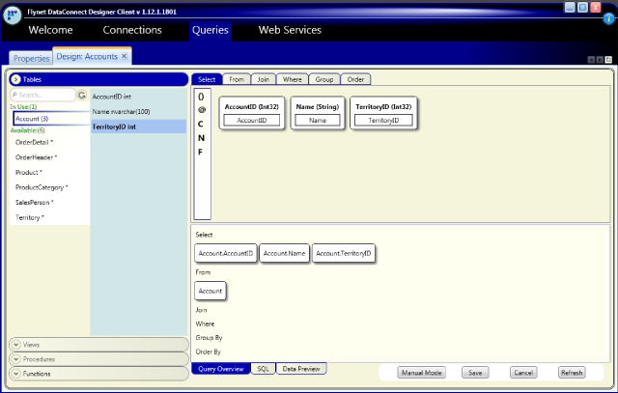Click the Flynet application logo icon
The height and width of the screenshot is (393, 618).
tap(12, 15)
